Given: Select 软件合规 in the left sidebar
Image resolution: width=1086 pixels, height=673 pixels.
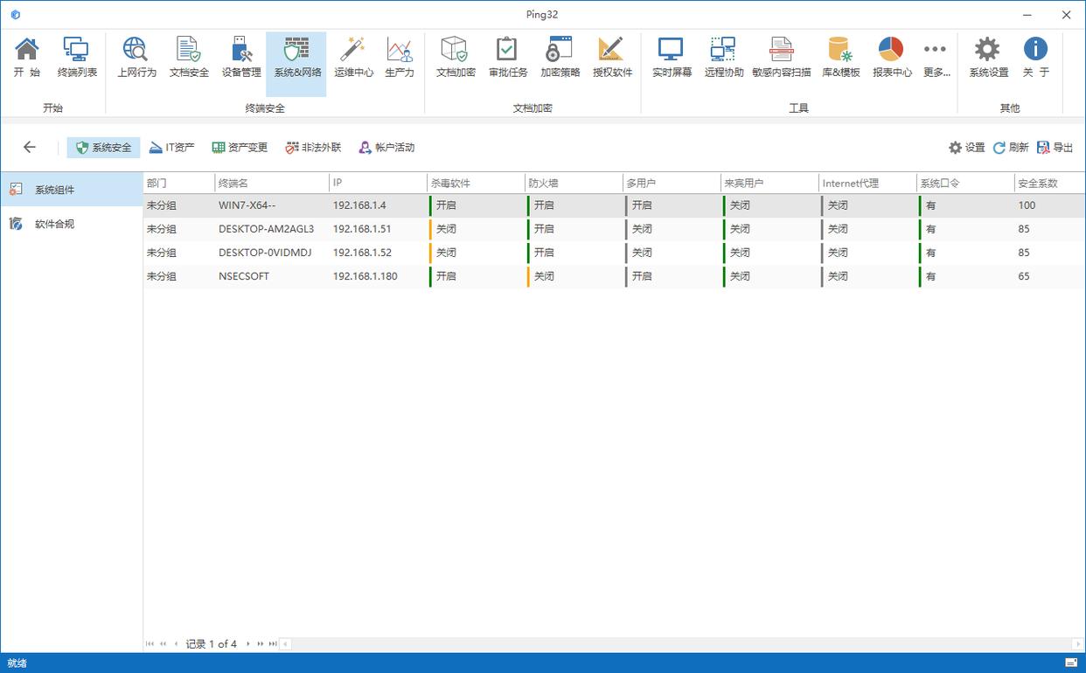Looking at the screenshot, I should (54, 225).
